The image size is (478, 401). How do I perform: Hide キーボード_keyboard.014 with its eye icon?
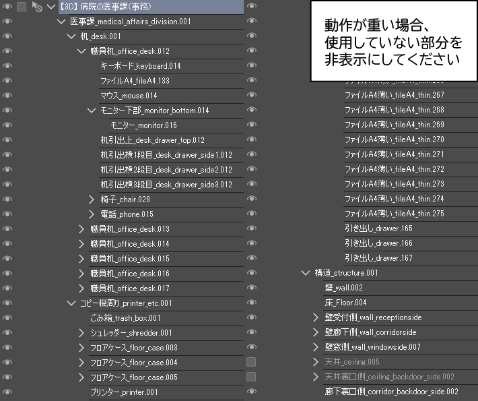7,65
